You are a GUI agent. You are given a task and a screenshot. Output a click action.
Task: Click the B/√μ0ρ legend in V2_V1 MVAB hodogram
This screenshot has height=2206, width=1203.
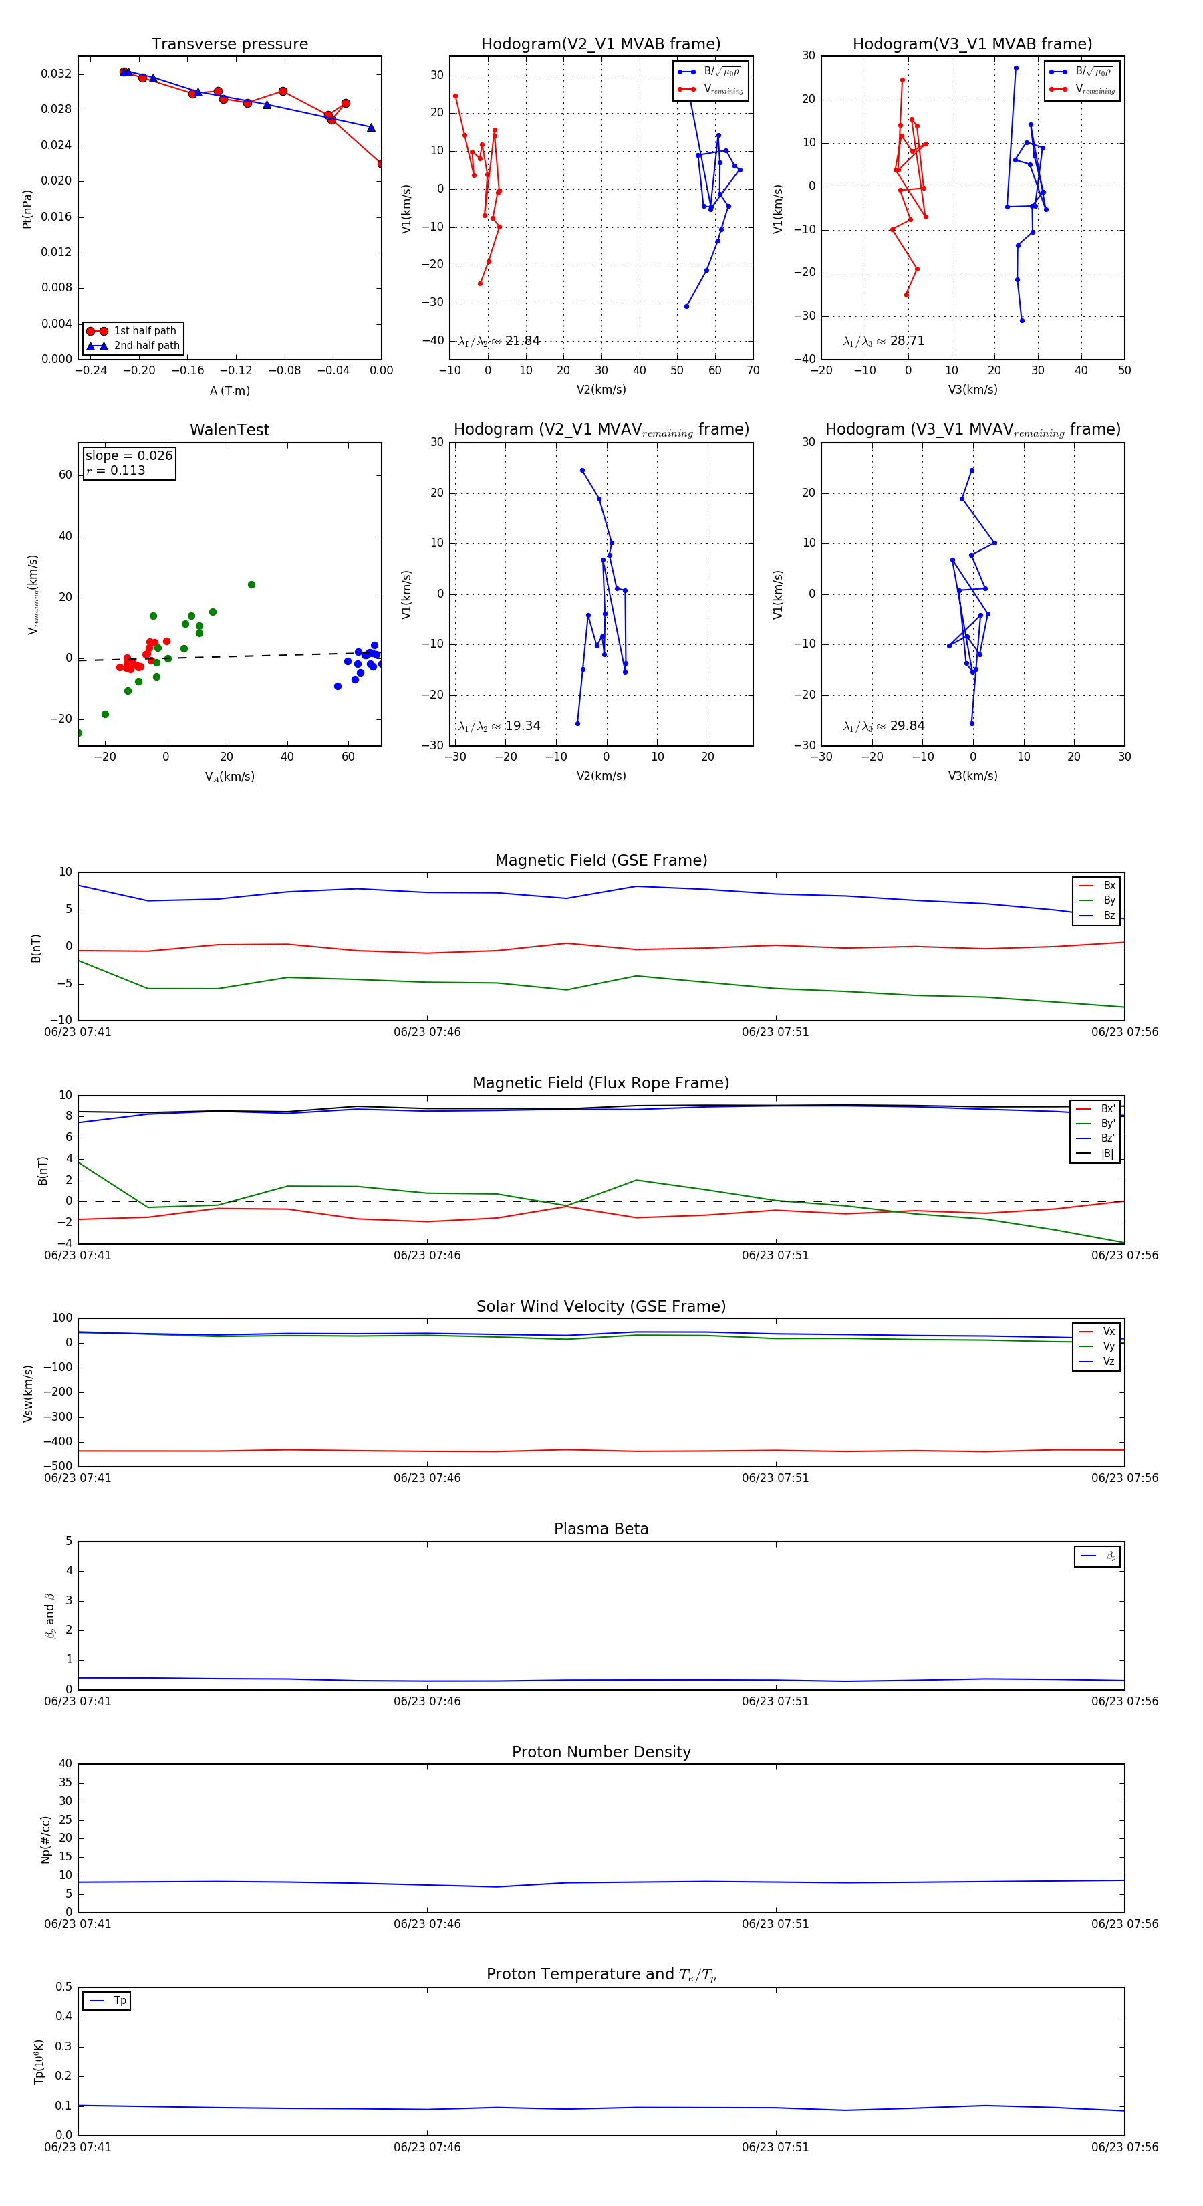(710, 72)
